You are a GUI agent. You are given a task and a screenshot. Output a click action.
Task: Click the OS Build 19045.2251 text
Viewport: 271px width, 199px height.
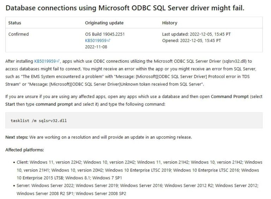(x=105, y=35)
